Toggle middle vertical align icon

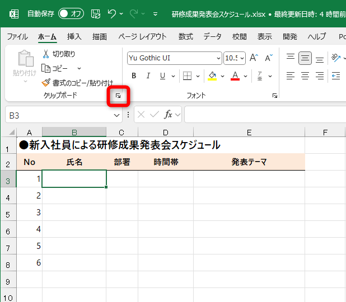point(305,58)
